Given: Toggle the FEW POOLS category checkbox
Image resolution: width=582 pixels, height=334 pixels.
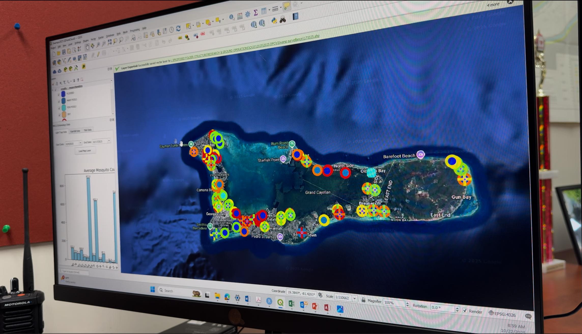Looking at the screenshot, I should click(59, 108).
